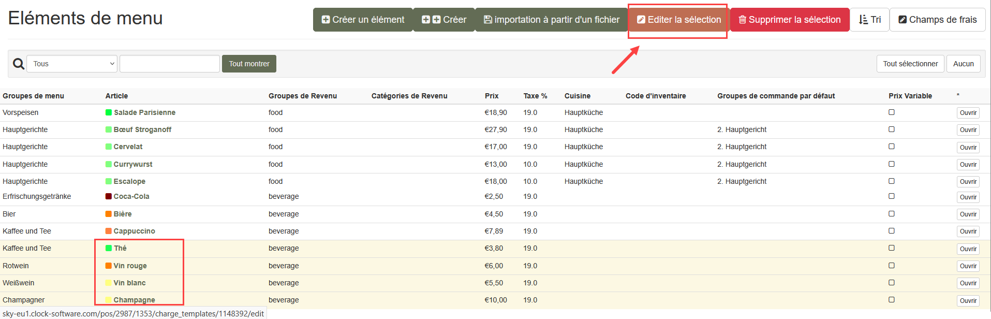Select the Escalope article name
Screen dimensions: 991x319
(129, 181)
